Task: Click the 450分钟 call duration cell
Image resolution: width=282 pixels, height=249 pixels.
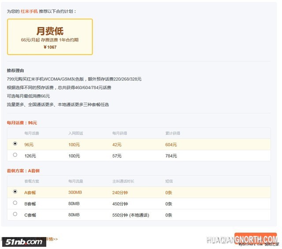Action: tap(120, 204)
